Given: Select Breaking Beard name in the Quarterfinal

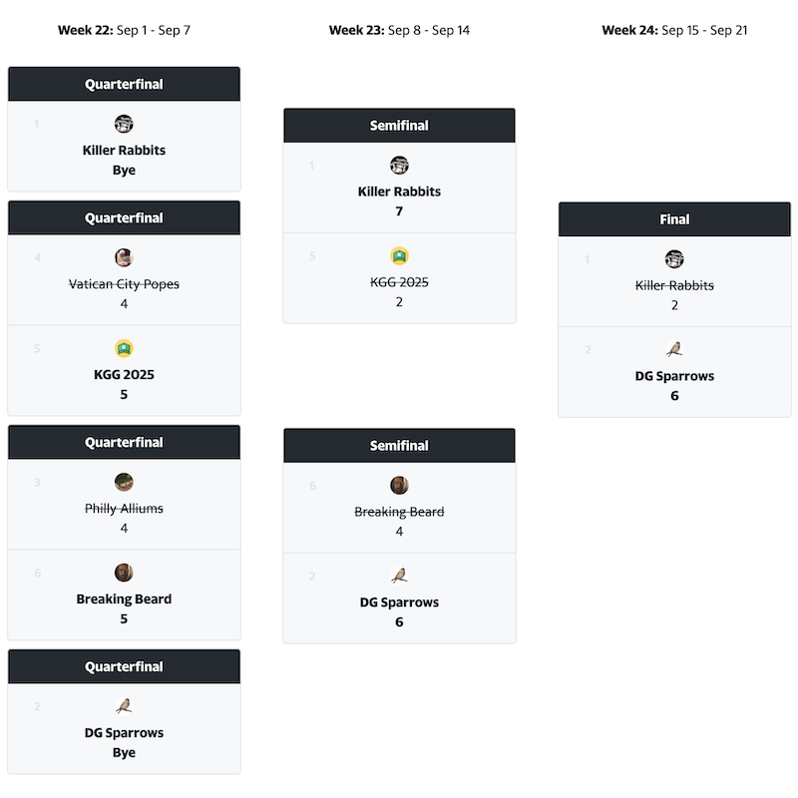Looking at the screenshot, I should pyautogui.click(x=124, y=599).
